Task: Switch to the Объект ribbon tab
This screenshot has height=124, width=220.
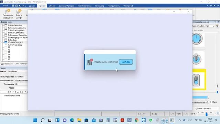Action: tap(52, 6)
